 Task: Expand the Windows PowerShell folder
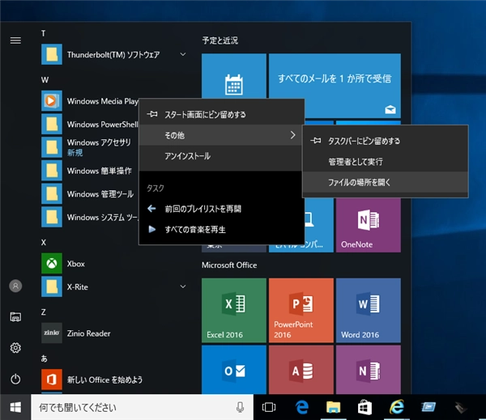[90, 124]
